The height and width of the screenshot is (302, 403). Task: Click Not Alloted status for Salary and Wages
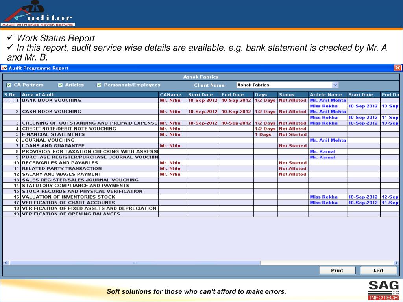293,174
